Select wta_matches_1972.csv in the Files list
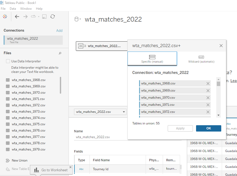237x176 pixels. point(28,105)
